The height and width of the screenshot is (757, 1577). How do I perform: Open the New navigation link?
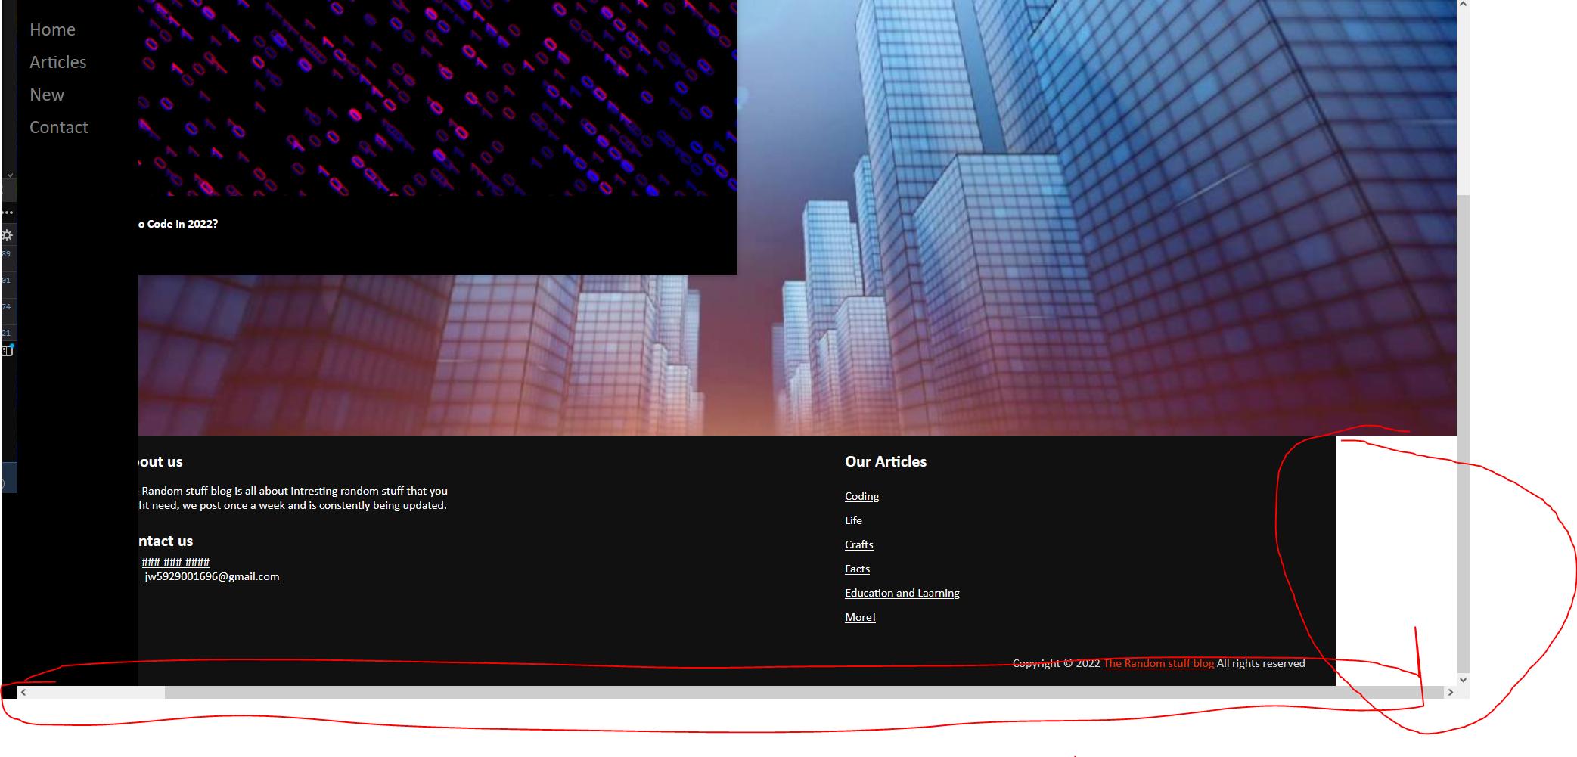pyautogui.click(x=47, y=95)
